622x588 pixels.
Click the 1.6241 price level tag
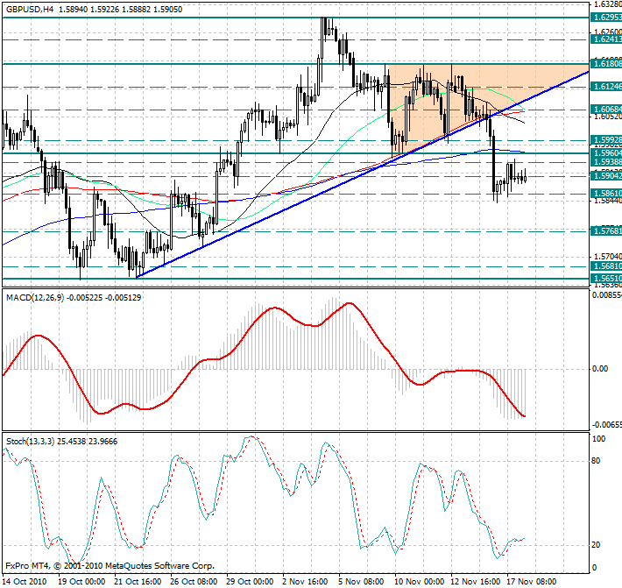click(x=606, y=39)
